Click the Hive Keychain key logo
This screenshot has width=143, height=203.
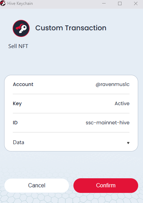(x=21, y=28)
